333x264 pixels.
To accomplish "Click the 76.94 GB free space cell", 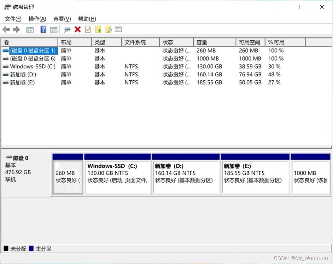I will tap(250, 75).
